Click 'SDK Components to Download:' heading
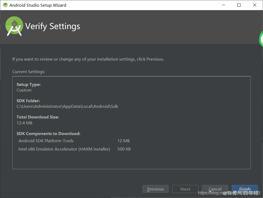The image size is (263, 198). click(x=48, y=133)
